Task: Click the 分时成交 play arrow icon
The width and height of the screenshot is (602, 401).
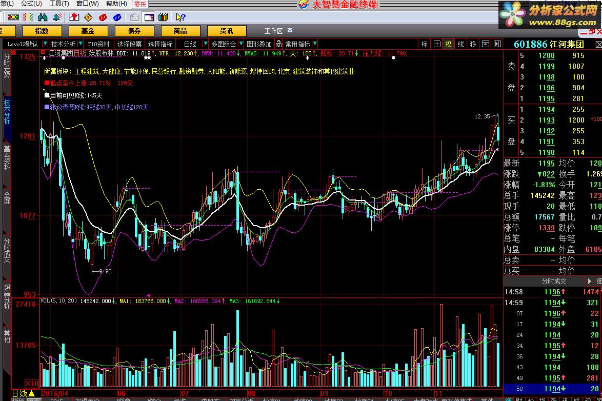Action: tap(589, 281)
